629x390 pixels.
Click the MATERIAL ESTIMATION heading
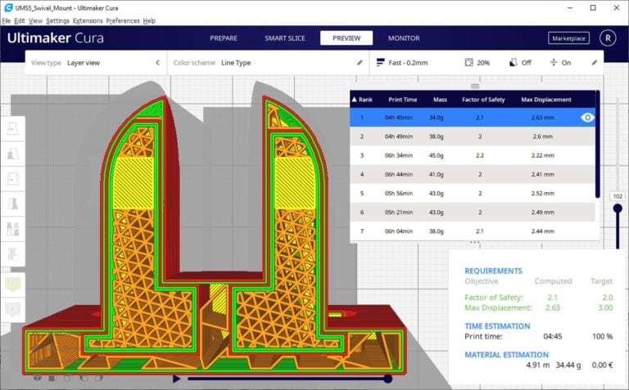[507, 355]
